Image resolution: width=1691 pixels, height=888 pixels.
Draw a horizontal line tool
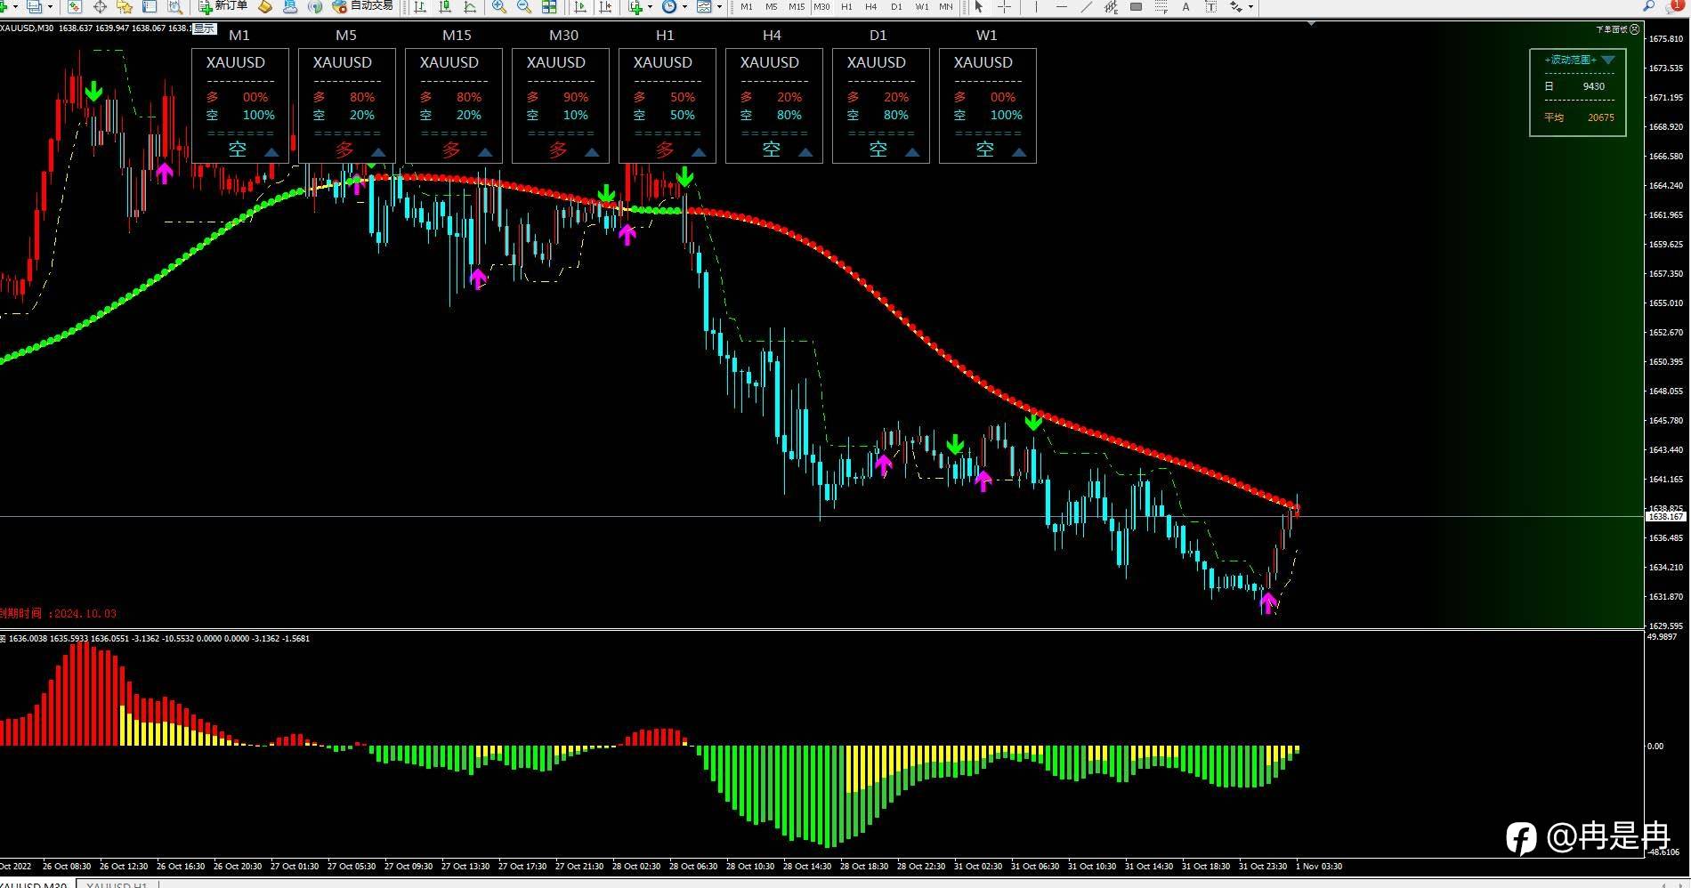coord(1061,6)
